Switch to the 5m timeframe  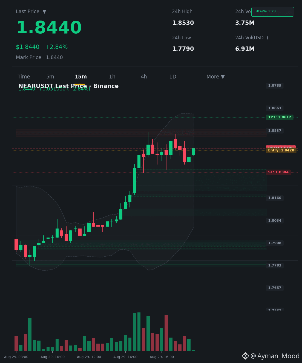[50, 77]
